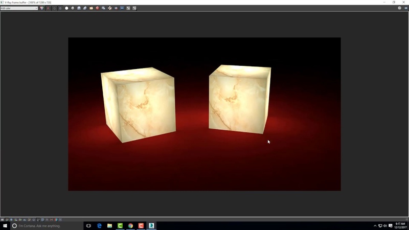This screenshot has height=230, width=409.
Task: Click the second icon in the bottom toolbar
Action: click(x=7, y=220)
